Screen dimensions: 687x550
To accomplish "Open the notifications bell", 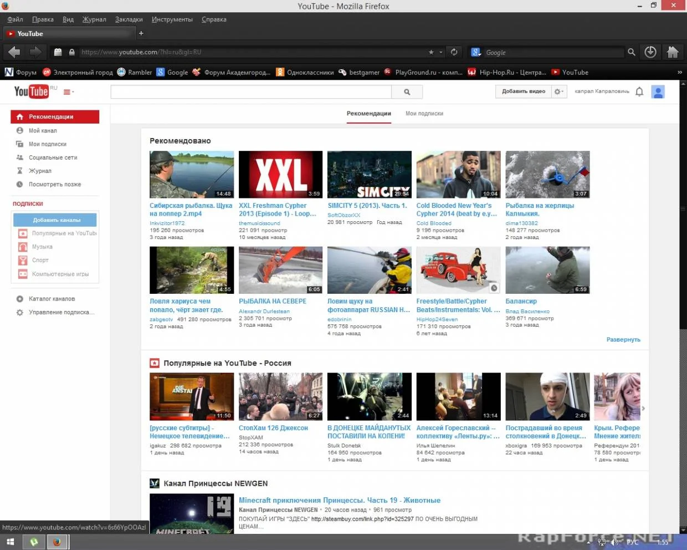I will coord(639,91).
